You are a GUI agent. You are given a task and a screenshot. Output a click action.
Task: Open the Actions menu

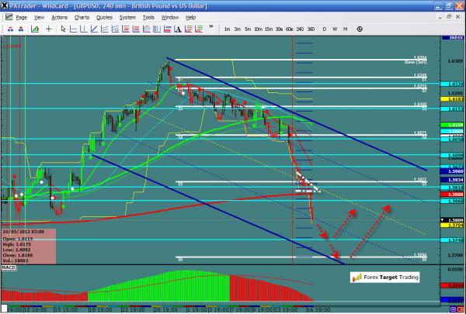pyautogui.click(x=60, y=18)
